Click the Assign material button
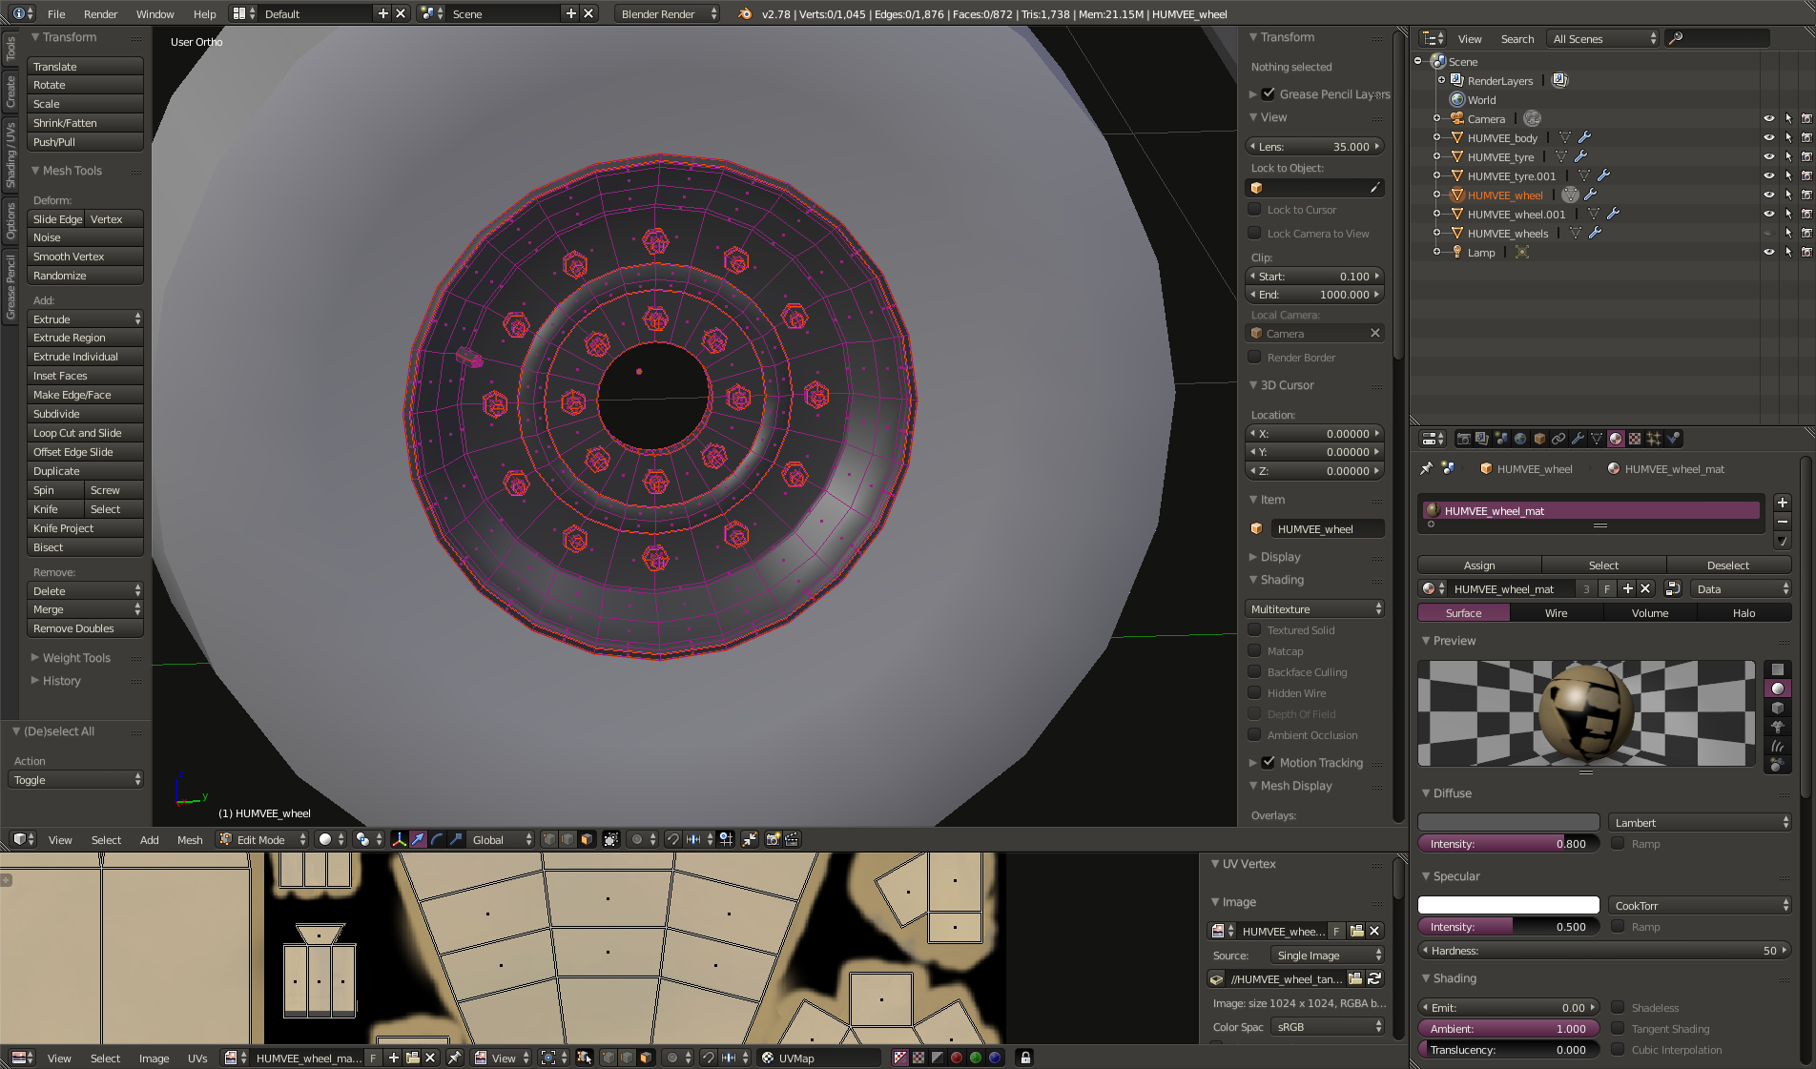 click(x=1478, y=565)
